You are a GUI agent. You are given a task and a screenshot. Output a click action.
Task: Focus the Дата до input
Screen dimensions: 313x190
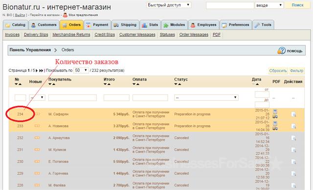pos(262,105)
